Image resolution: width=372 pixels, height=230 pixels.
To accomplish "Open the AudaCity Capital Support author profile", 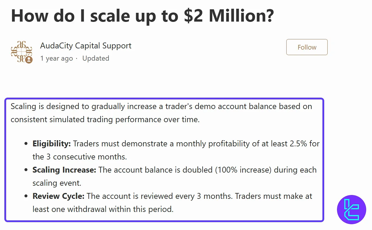I will tap(85, 45).
